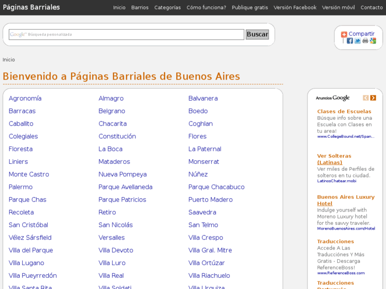The height and width of the screenshot is (289, 386).
Task: Open the Villa Riachuelo neighborhood link
Action: tap(209, 276)
